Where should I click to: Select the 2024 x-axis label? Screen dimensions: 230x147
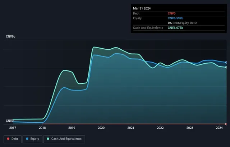pyautogui.click(x=219, y=128)
